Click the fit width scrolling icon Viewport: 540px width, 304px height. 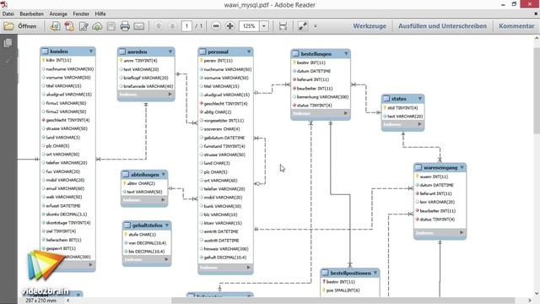pyautogui.click(x=283, y=26)
